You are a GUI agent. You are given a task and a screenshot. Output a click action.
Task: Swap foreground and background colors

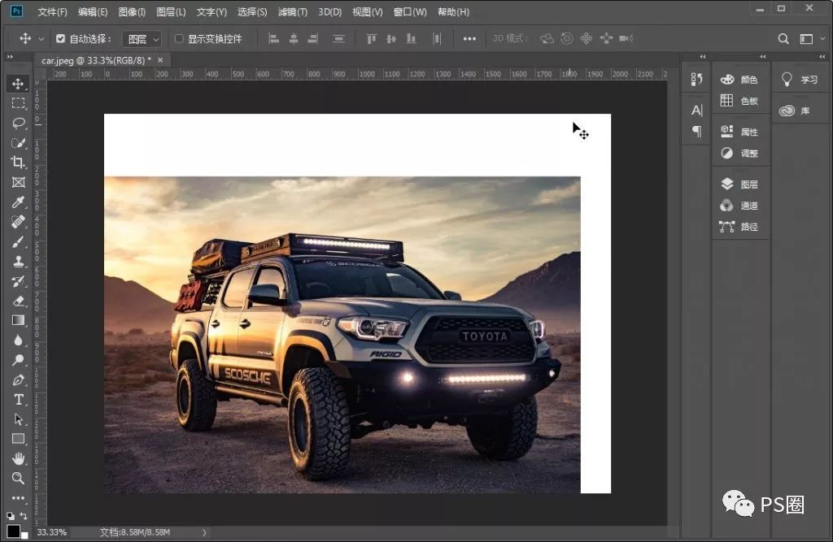point(24,515)
